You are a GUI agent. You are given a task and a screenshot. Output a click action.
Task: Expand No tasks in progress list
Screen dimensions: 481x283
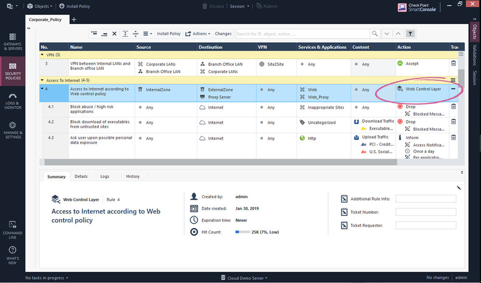[47, 278]
